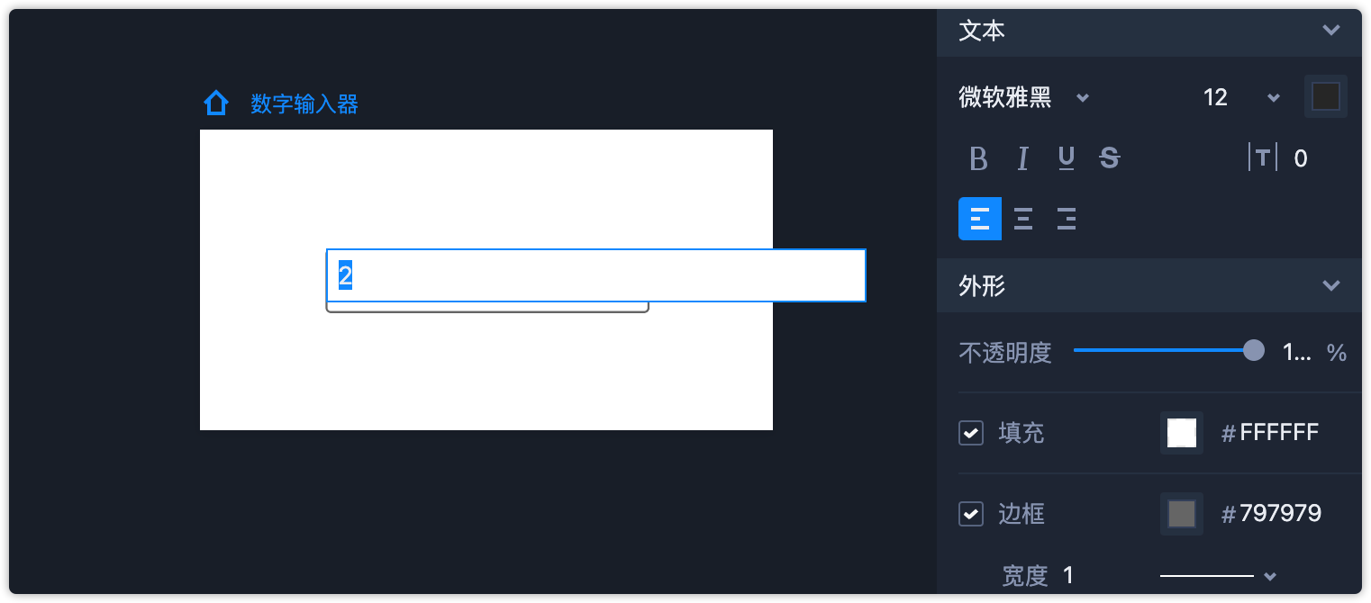1371x603 pixels.
Task: Click the letter spacing icon
Action: [1263, 158]
